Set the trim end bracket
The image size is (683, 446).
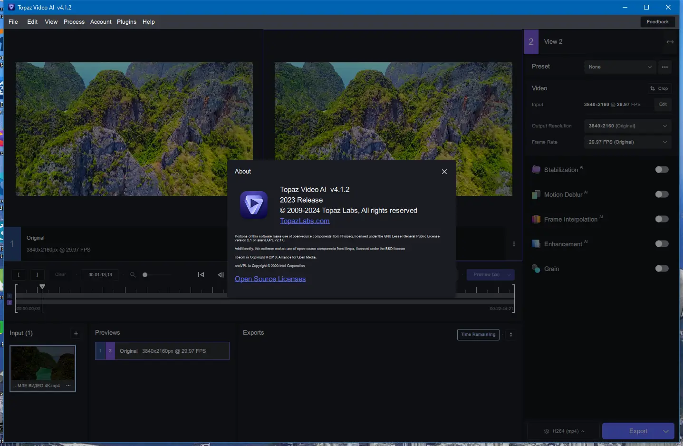[x=37, y=275]
